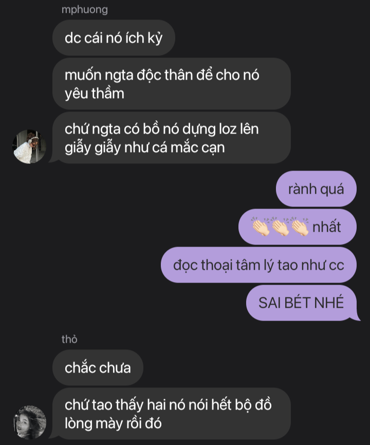Tap the word 'nhất' beside the emojis

pos(327,227)
